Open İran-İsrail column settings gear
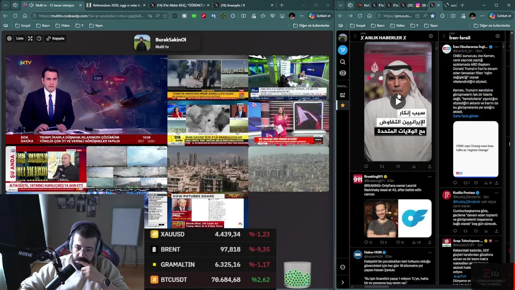515x290 pixels. pyautogui.click(x=498, y=36)
